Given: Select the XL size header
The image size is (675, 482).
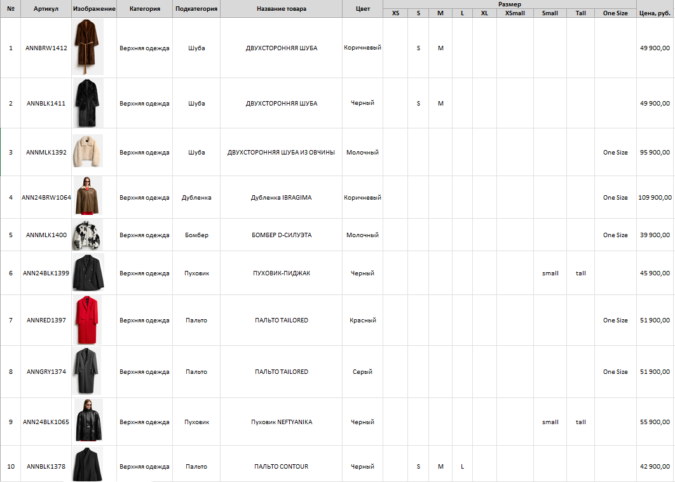Looking at the screenshot, I should [485, 13].
